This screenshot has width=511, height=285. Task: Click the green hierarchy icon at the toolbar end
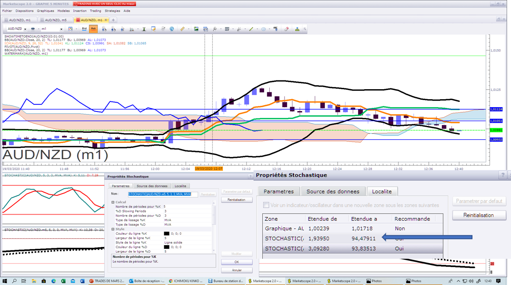click(297, 29)
